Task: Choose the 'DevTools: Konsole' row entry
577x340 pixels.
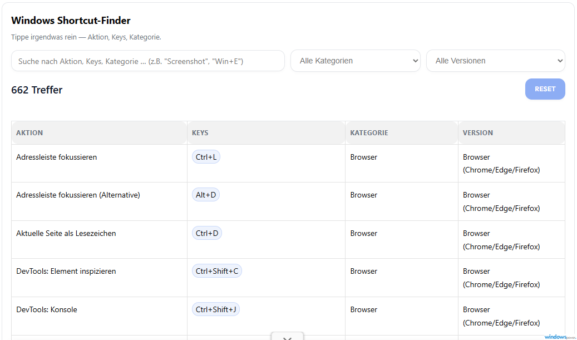Action: tap(47, 309)
